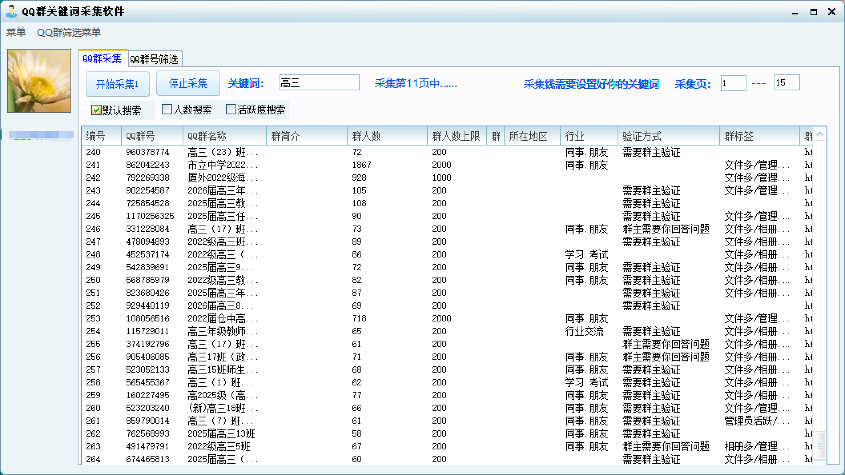Focus the 关键词 input field
This screenshot has height=475, width=845.
point(319,83)
